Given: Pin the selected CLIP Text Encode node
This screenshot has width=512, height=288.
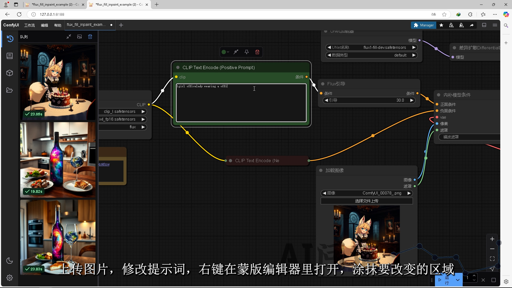Looking at the screenshot, I should (x=247, y=52).
